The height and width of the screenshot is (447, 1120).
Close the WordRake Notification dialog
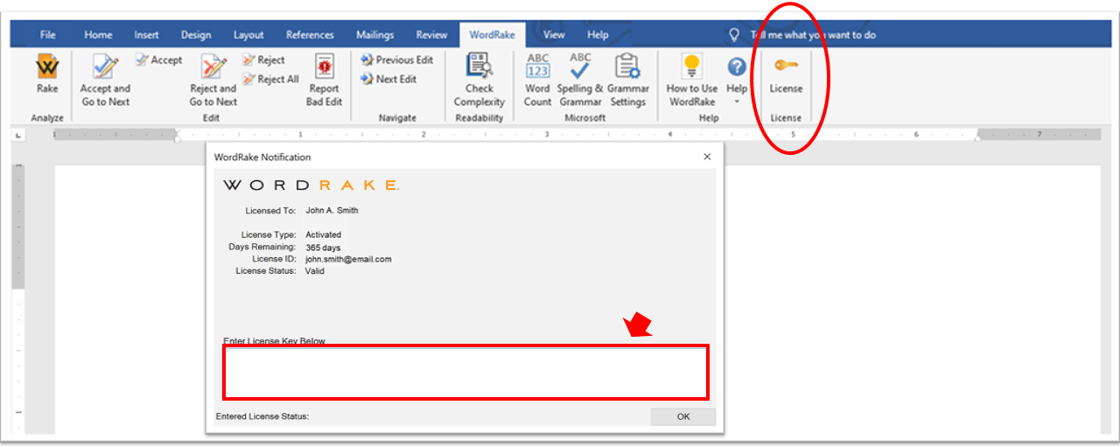(707, 157)
